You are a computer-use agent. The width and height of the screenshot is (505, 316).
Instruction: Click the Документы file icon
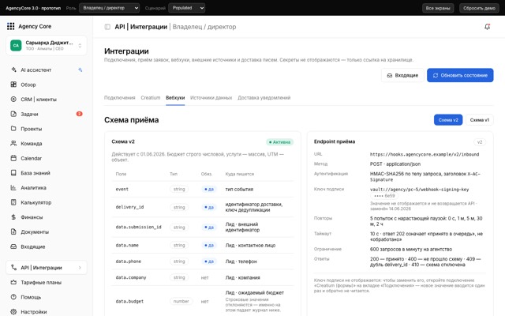[13, 231]
